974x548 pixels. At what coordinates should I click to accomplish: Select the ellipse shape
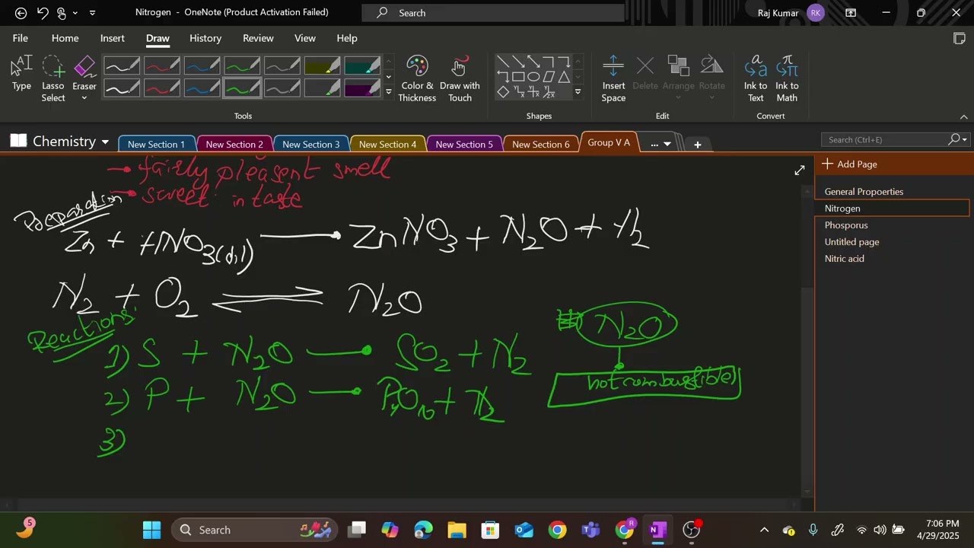[x=533, y=77]
